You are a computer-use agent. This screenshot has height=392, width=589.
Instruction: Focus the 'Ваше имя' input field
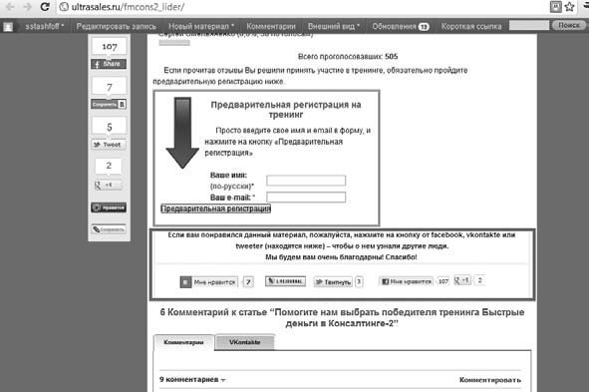pyautogui.click(x=306, y=181)
